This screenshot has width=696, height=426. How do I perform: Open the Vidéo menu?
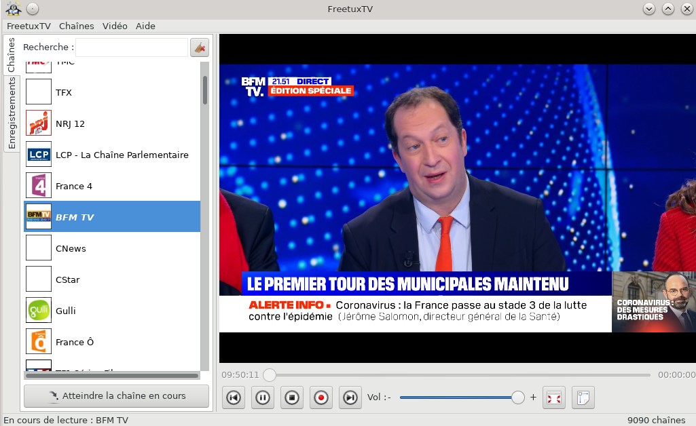115,26
